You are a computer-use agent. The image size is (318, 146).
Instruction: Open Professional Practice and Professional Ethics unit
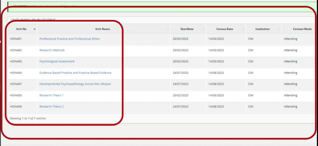coord(70,39)
